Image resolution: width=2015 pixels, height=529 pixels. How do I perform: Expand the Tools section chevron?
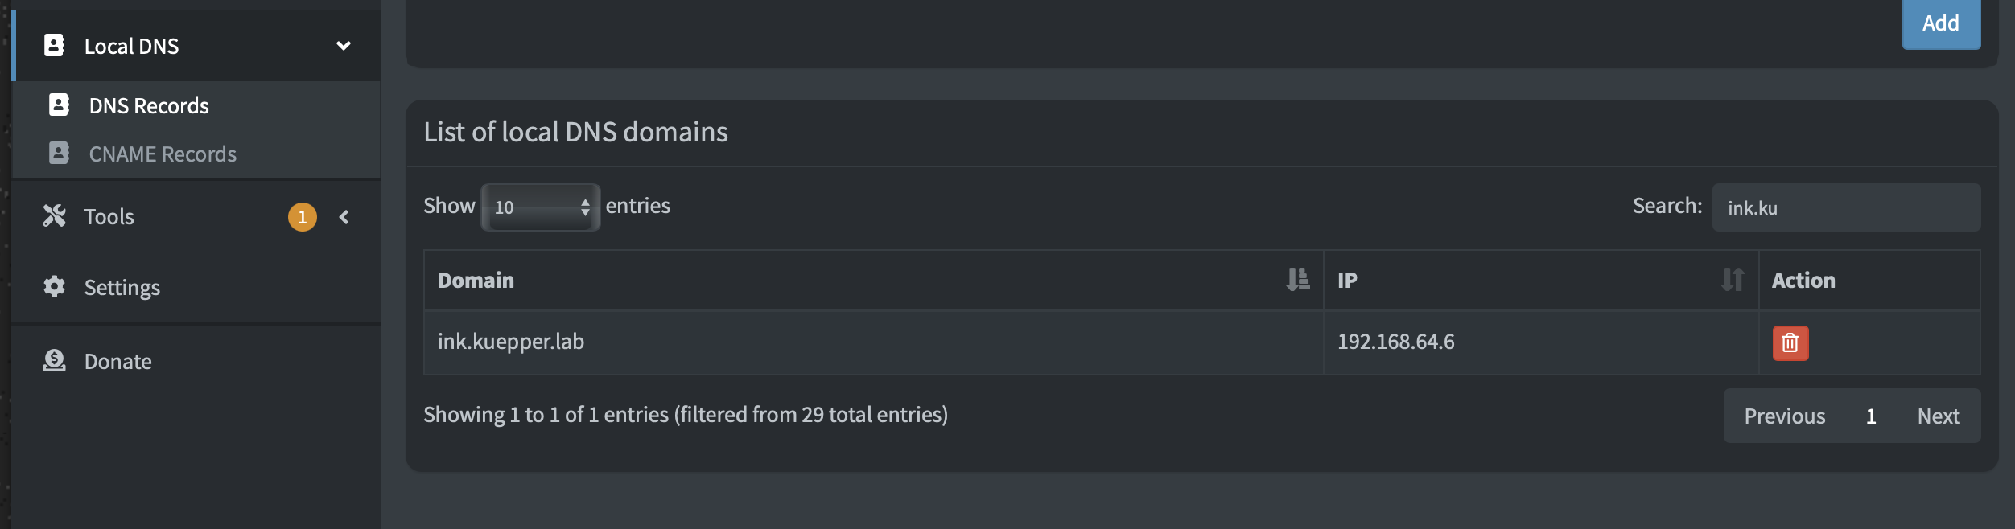tap(344, 215)
